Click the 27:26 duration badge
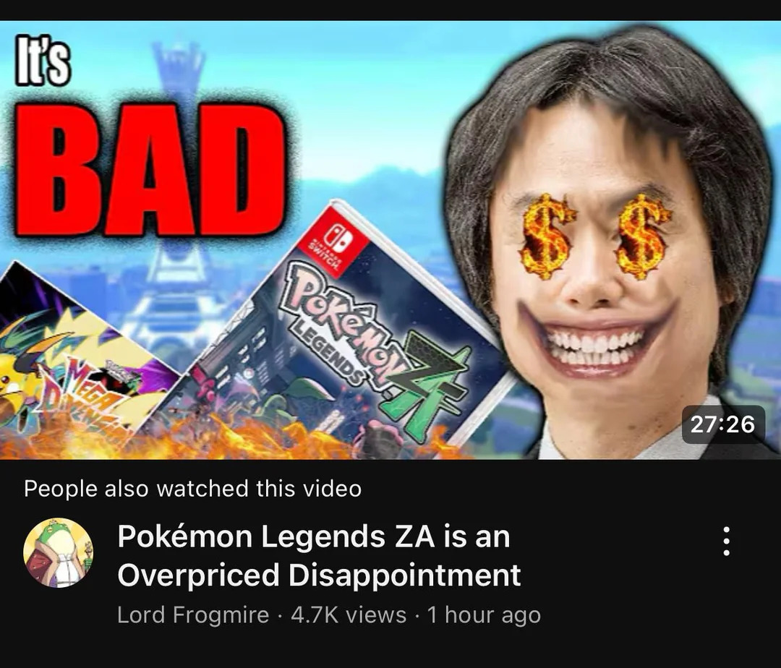Screen dimensions: 781x668 [722, 424]
